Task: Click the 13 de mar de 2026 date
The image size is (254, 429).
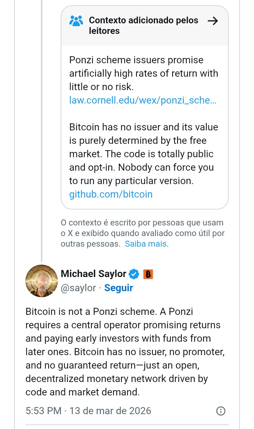Action: (x=110, y=411)
